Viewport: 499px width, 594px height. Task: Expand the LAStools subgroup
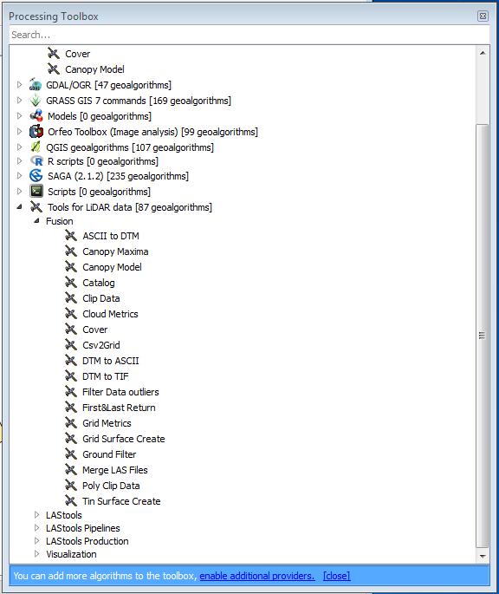pyautogui.click(x=36, y=514)
